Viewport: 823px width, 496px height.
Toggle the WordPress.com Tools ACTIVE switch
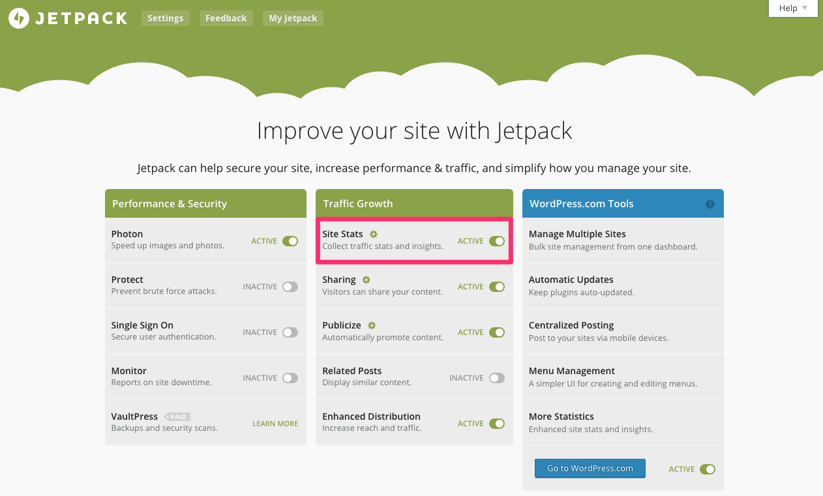pyautogui.click(x=708, y=469)
